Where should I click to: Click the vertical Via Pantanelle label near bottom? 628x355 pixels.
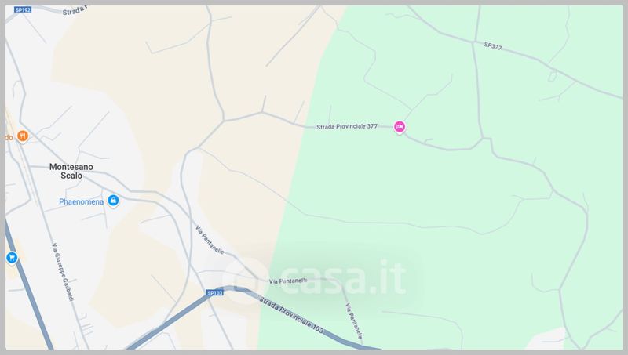[354, 321]
